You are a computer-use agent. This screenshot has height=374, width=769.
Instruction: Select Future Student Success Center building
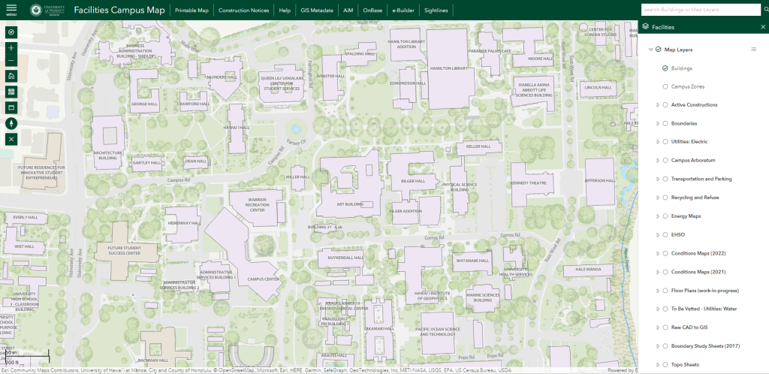[125, 250]
